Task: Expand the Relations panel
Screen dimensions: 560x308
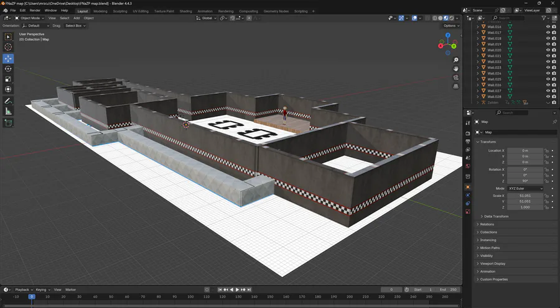Action: pyautogui.click(x=487, y=224)
